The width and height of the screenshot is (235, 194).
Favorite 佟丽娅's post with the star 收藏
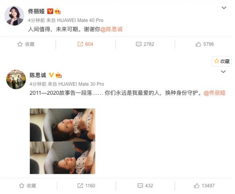click(26, 44)
